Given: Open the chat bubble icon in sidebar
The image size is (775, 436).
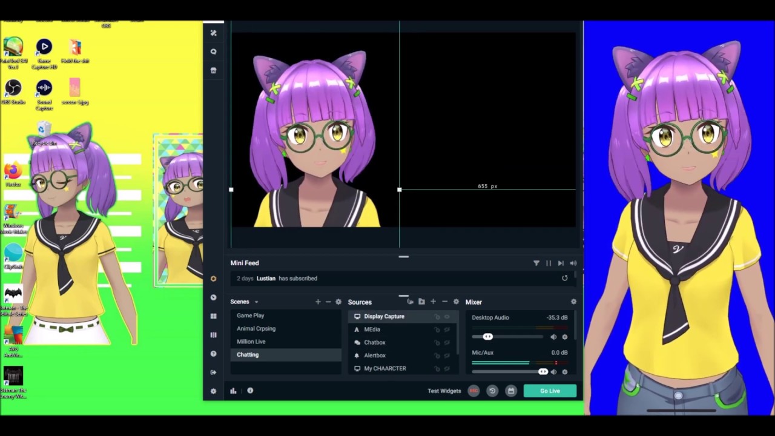Looking at the screenshot, I should coord(213,51).
